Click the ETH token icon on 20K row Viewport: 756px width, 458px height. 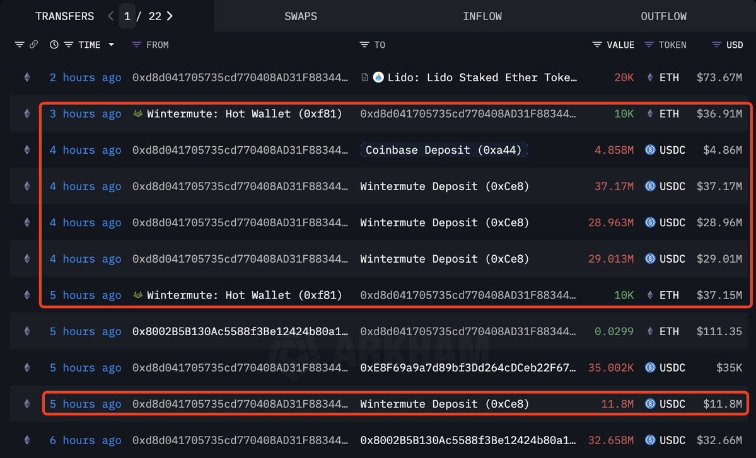pyautogui.click(x=650, y=77)
